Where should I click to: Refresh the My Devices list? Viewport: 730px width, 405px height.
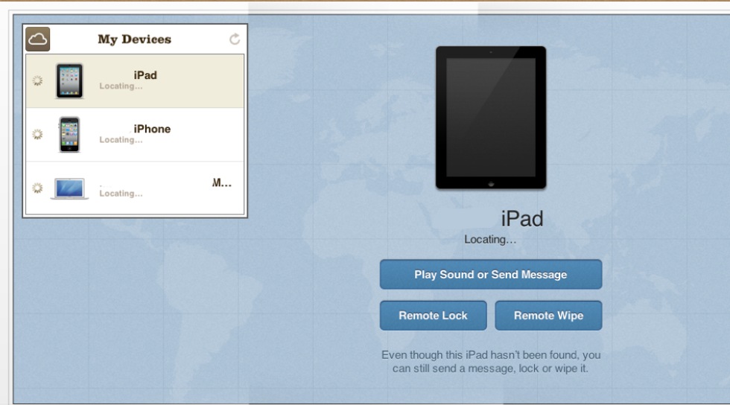(235, 39)
